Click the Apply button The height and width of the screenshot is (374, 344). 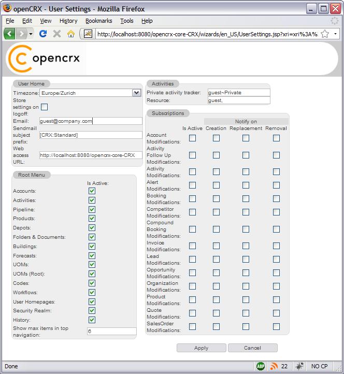coord(202,348)
